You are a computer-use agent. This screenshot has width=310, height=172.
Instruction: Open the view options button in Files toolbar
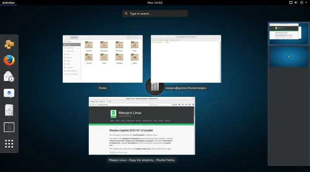coord(132,37)
